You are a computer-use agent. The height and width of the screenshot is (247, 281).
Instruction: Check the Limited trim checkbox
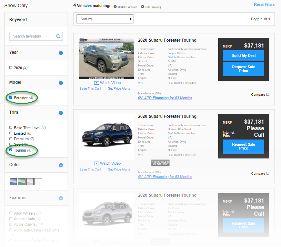point(11,133)
